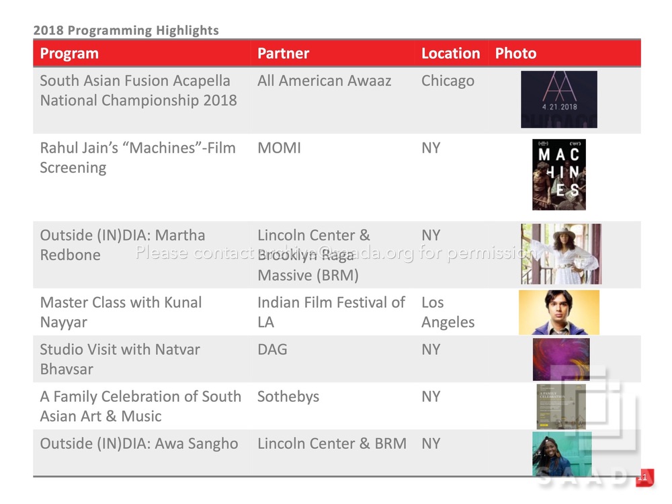This screenshot has height=504, width=672.
Task: Click the Location column header
Action: pyautogui.click(x=450, y=54)
